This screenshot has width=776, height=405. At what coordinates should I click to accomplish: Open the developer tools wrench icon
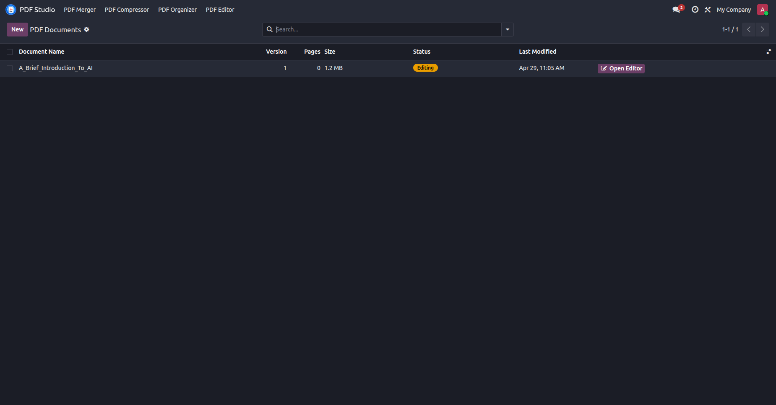tap(708, 10)
